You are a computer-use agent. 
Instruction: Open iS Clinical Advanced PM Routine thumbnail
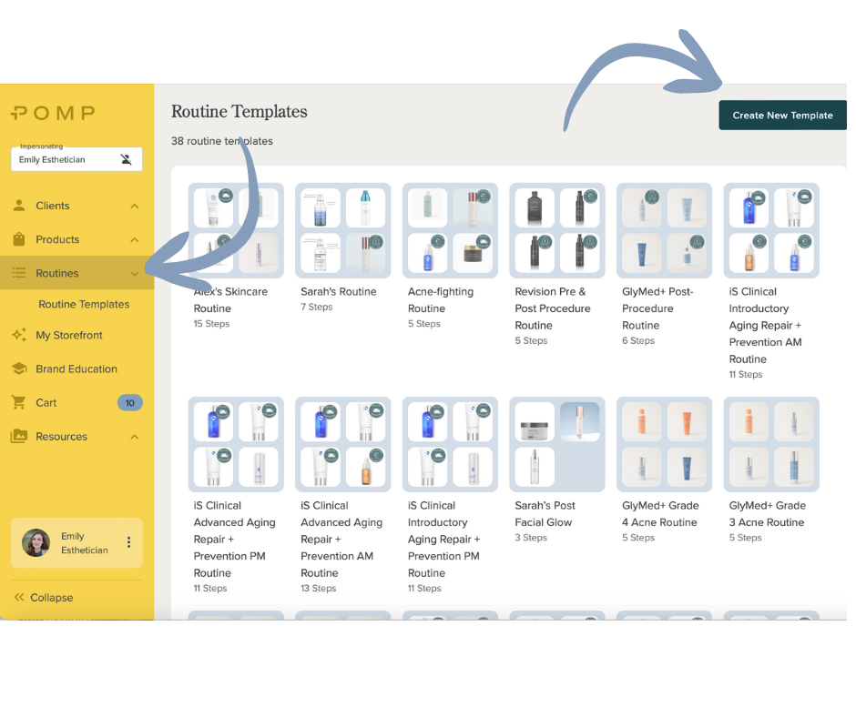click(x=236, y=444)
